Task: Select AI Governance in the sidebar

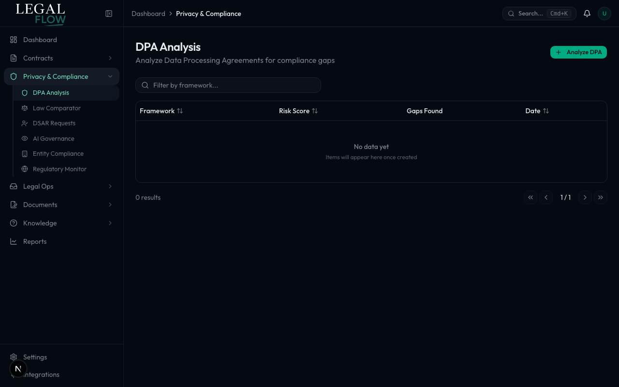Action: [x=53, y=138]
